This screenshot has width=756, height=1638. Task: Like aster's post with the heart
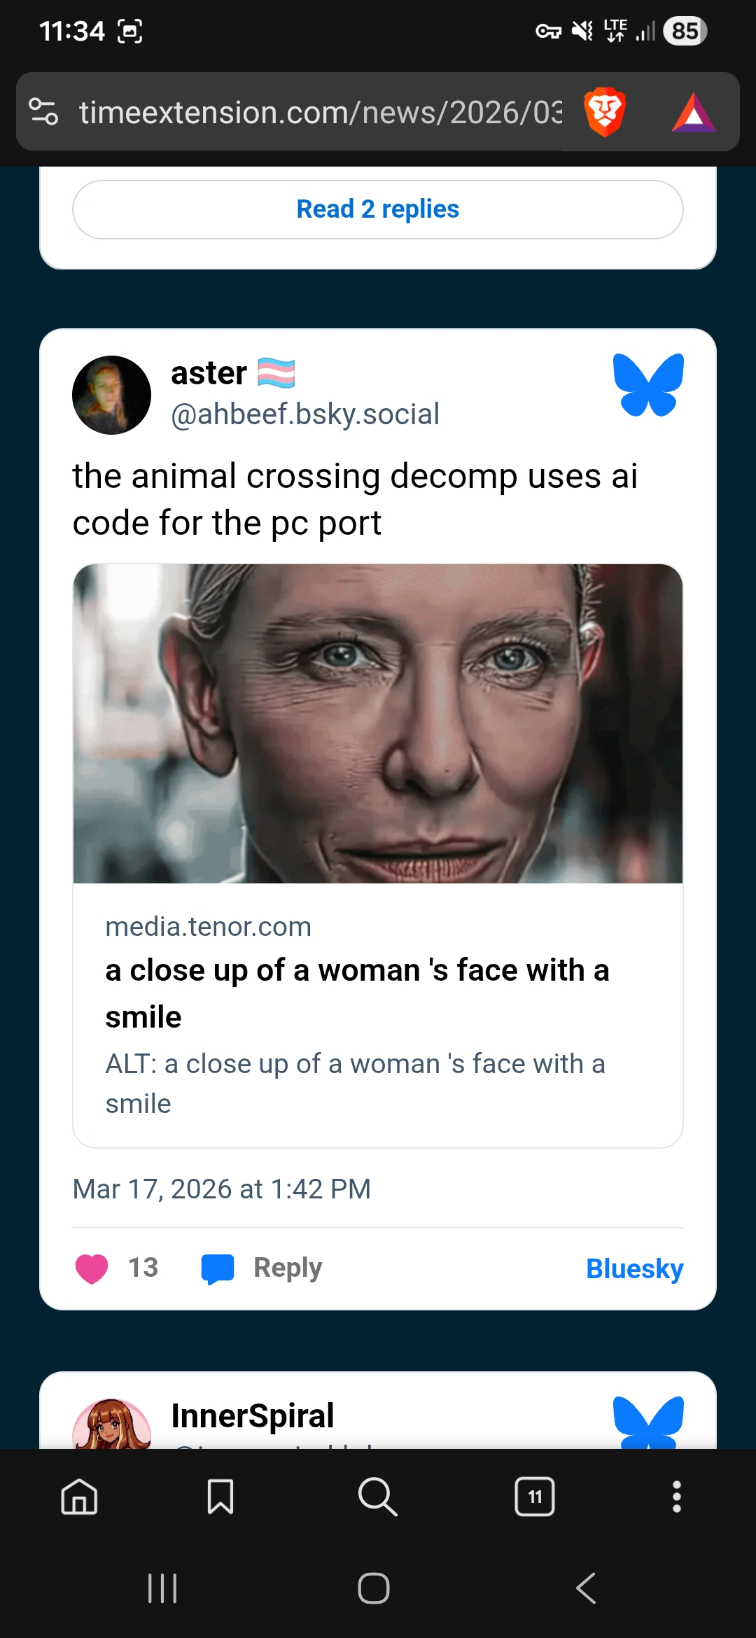[x=92, y=1268]
